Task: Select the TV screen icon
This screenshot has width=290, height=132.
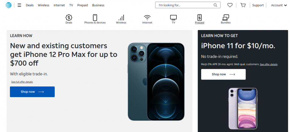Action: 173,18
